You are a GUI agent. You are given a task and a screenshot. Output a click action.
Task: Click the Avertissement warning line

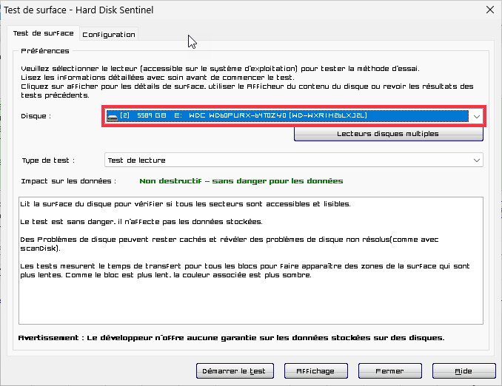(x=231, y=338)
